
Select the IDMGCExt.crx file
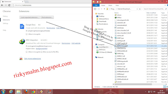(x=121, y=46)
